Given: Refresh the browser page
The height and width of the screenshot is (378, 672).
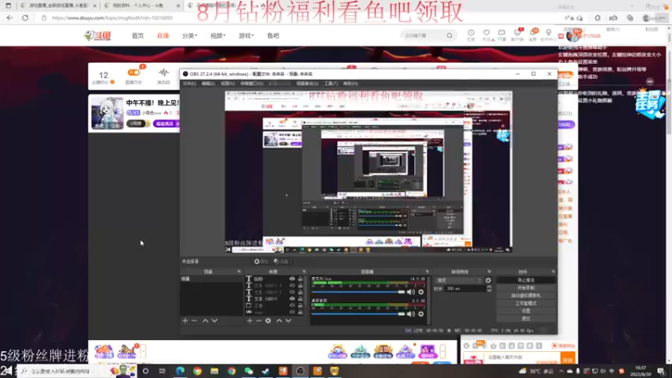Looking at the screenshot, I should point(25,18).
